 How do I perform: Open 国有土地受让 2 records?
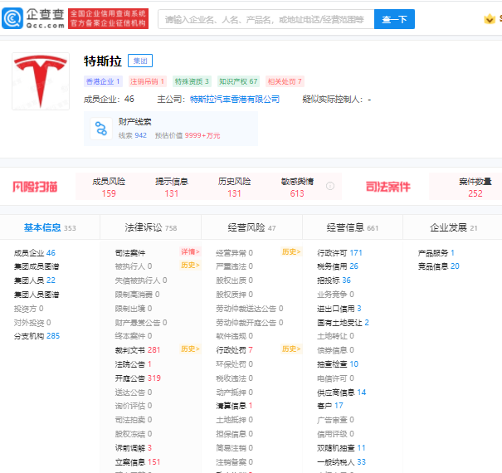click(x=343, y=323)
